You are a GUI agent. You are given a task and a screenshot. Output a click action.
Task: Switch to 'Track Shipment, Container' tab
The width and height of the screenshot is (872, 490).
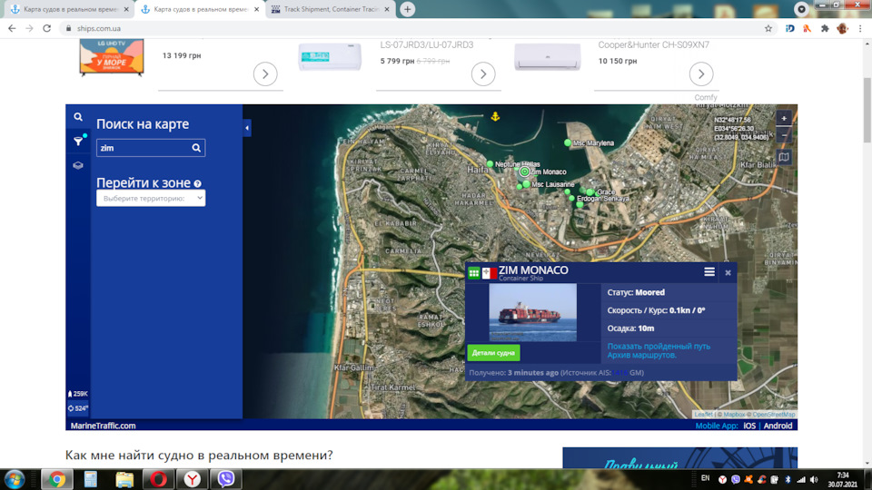pos(329,9)
